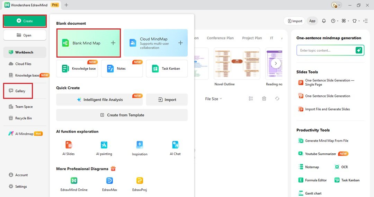
Task: Create a new Notes document
Action: tap(122, 69)
